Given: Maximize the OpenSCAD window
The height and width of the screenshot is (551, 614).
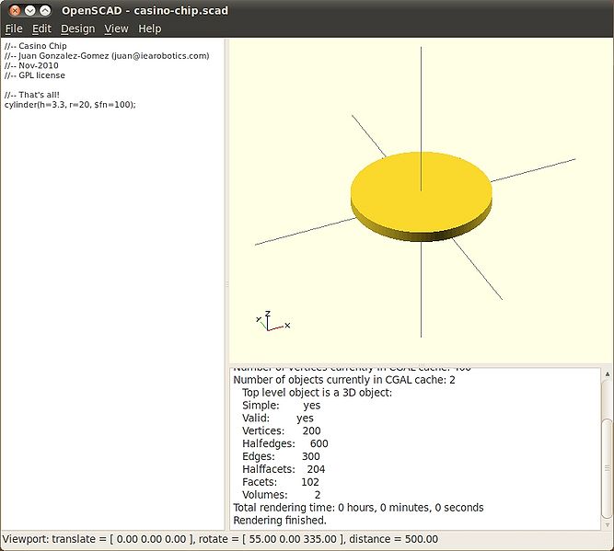Looking at the screenshot, I should point(44,10).
